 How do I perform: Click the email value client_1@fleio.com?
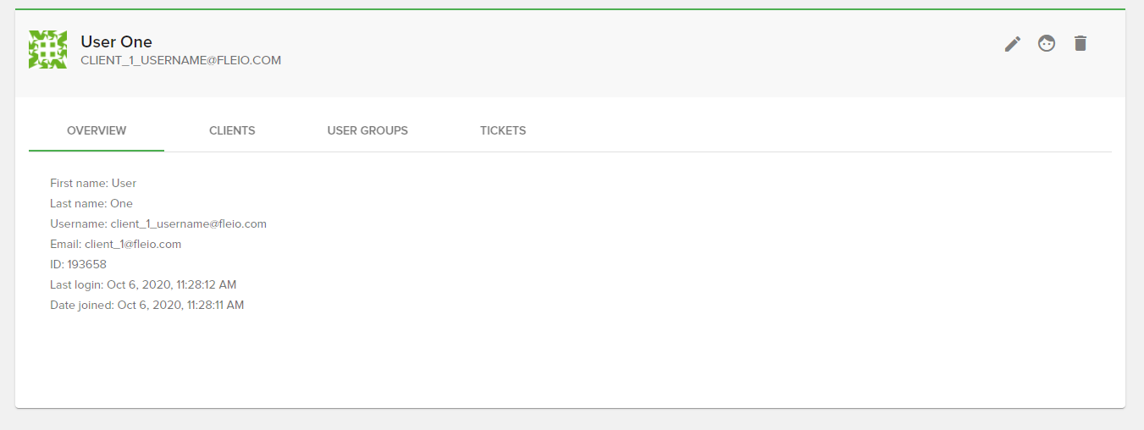click(x=133, y=244)
